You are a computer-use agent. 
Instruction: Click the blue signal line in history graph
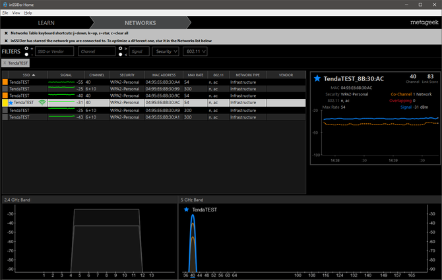(381, 119)
